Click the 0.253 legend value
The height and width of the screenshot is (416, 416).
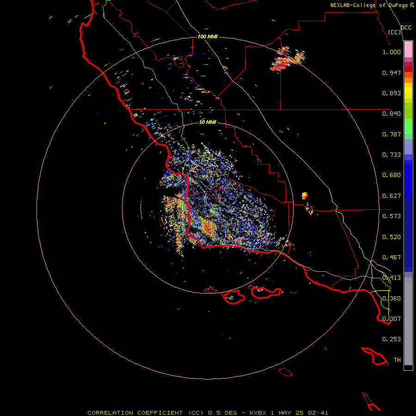coord(392,339)
